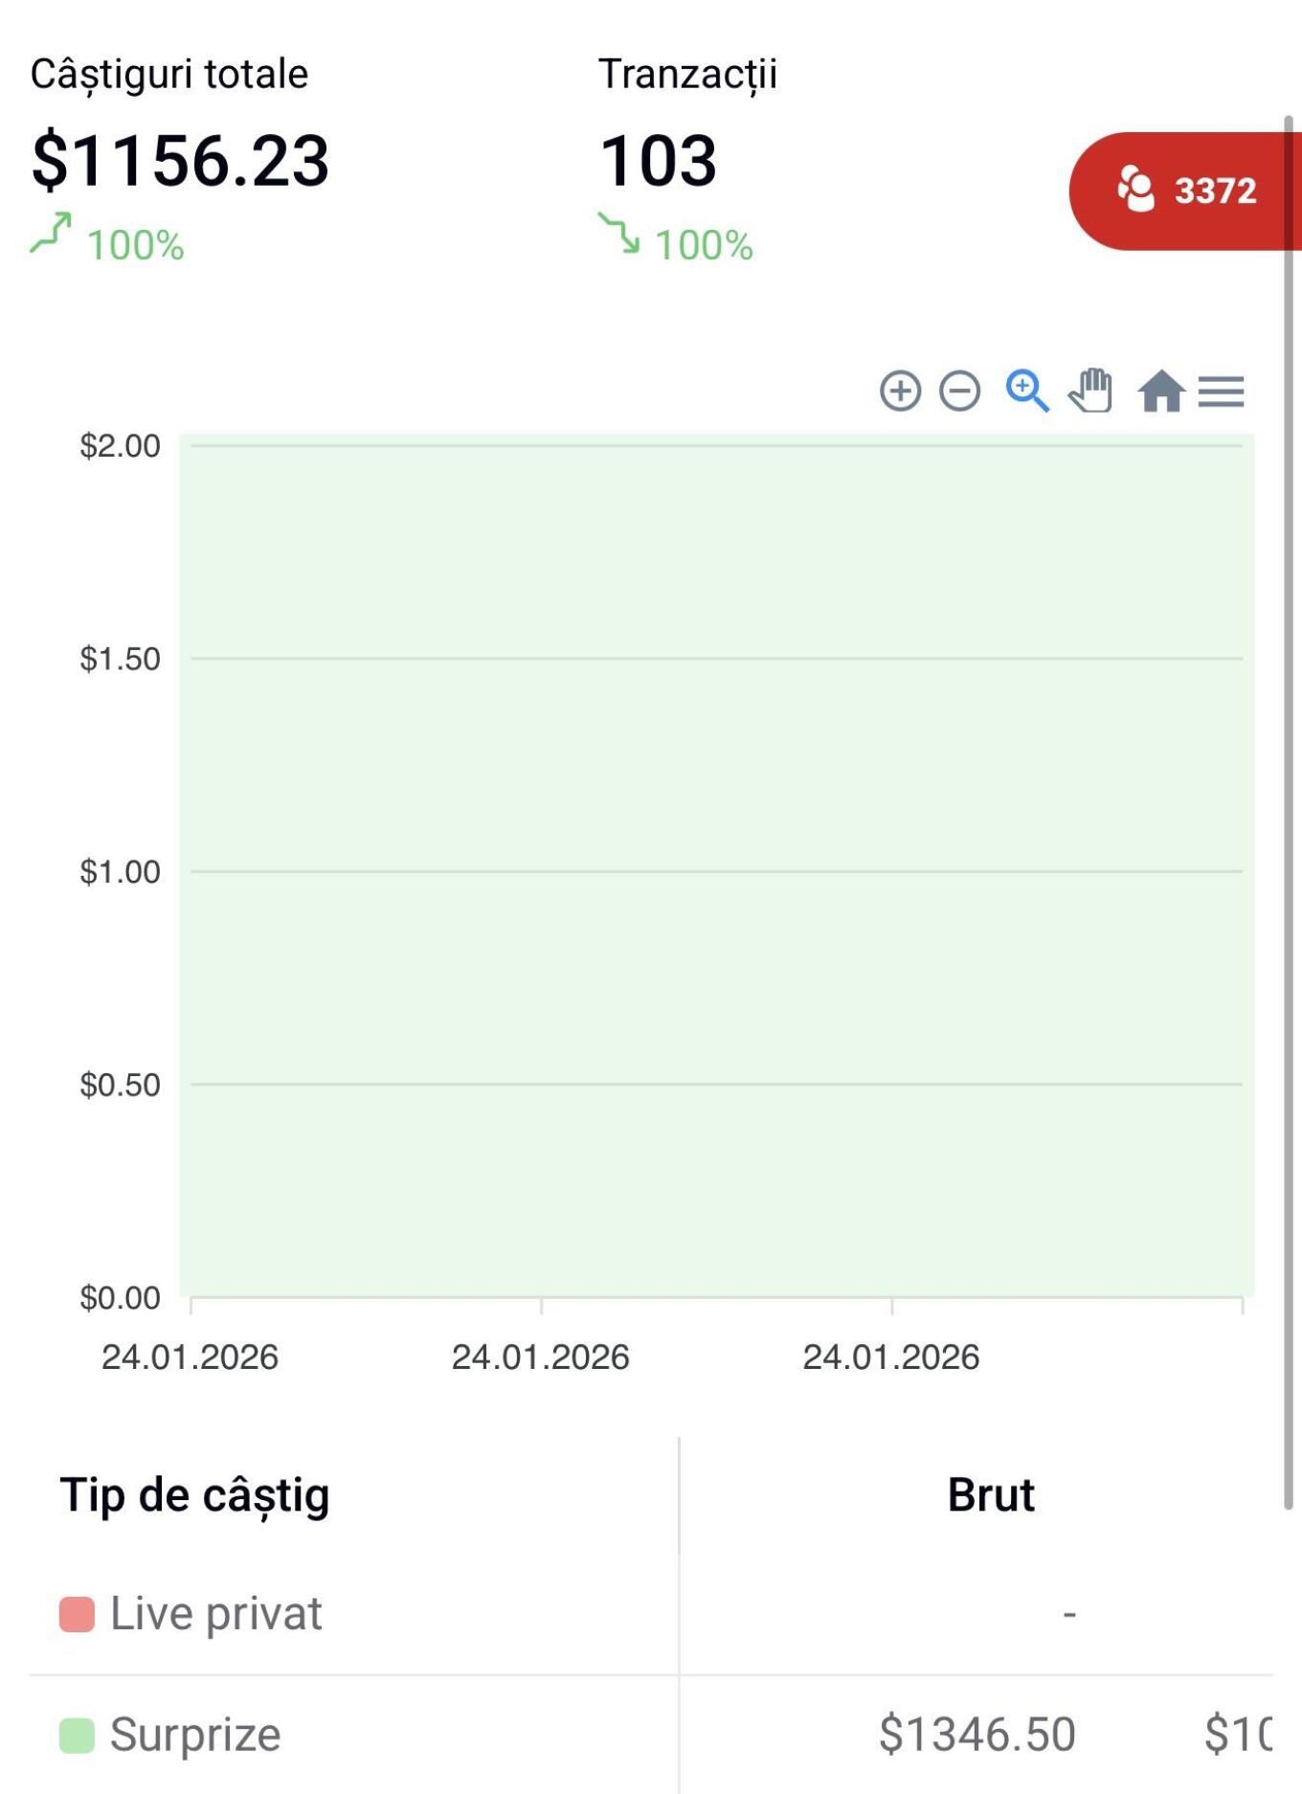Select the Live privat earnings row

click(216, 1614)
